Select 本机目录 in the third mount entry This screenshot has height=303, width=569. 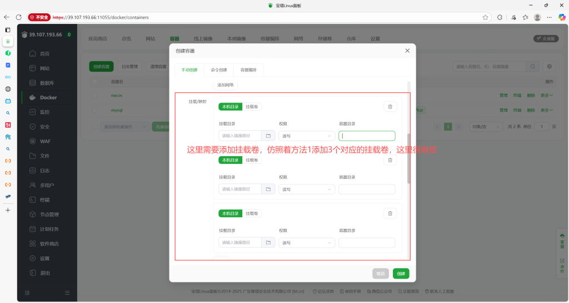click(x=230, y=213)
